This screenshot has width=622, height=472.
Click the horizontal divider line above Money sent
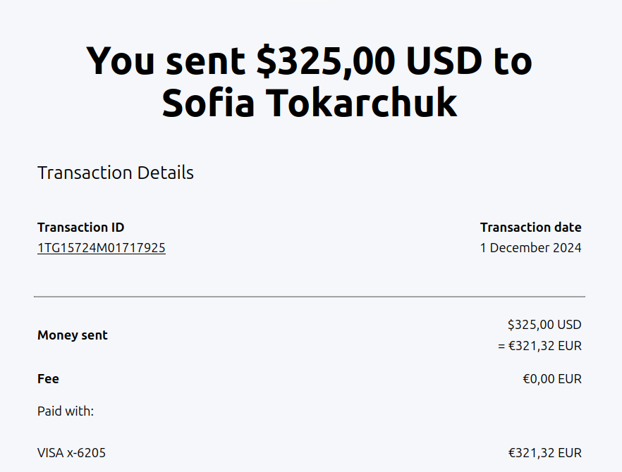click(x=310, y=297)
